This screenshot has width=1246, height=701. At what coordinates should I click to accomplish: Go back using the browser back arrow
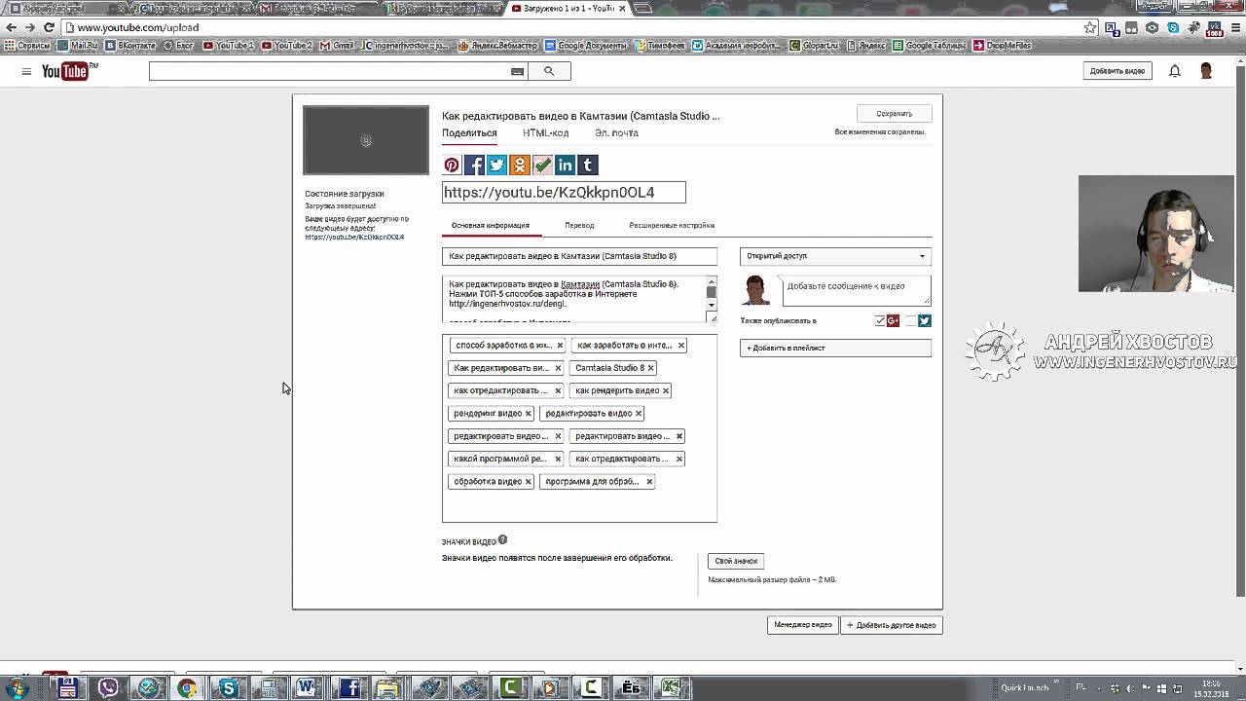[x=11, y=27]
